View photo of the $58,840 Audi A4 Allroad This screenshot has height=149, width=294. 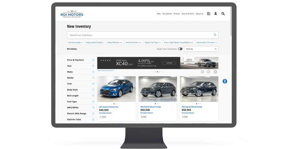click(158, 89)
